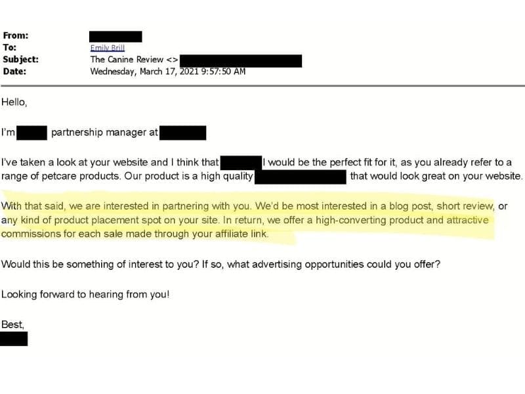Click the redacted block after high quality
The height and width of the screenshot is (394, 525).
[301, 177]
